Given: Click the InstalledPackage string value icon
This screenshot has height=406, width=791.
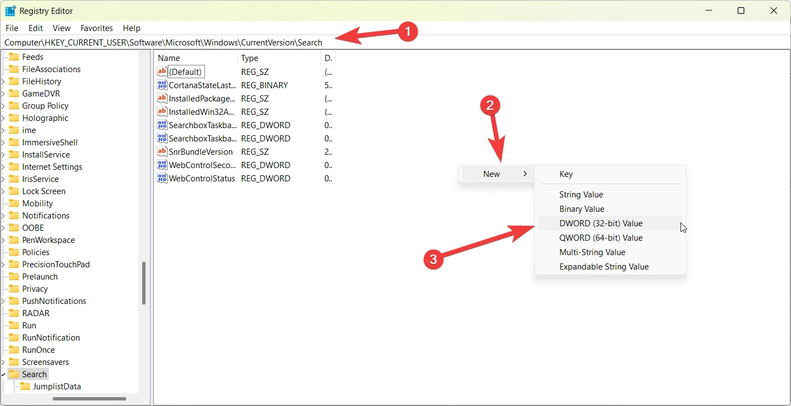Looking at the screenshot, I should pos(162,98).
